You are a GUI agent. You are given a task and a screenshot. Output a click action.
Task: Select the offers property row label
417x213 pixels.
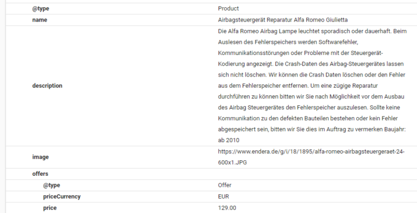40,174
